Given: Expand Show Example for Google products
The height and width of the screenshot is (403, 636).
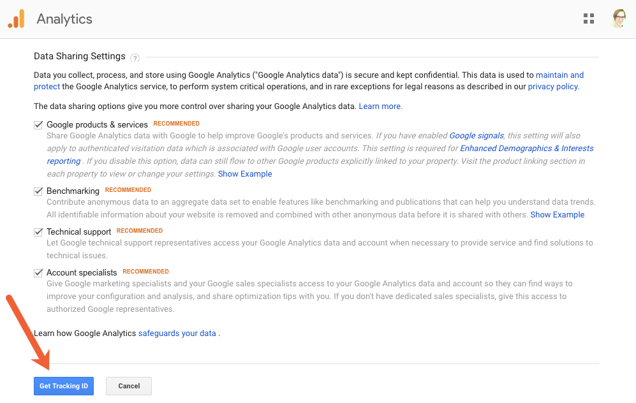Looking at the screenshot, I should click(245, 174).
